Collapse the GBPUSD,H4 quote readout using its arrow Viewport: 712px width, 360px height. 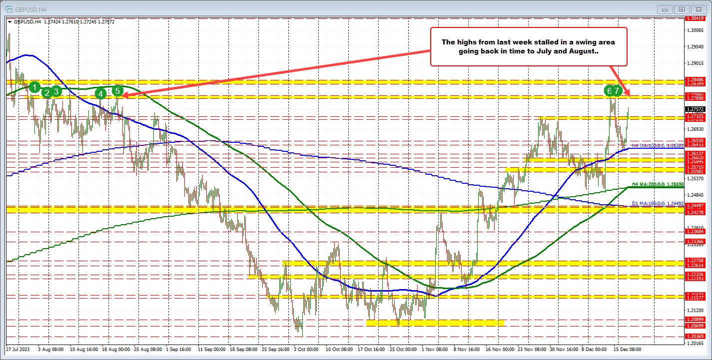tap(9, 22)
